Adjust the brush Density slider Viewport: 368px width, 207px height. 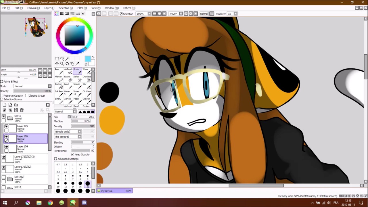[x=83, y=126]
